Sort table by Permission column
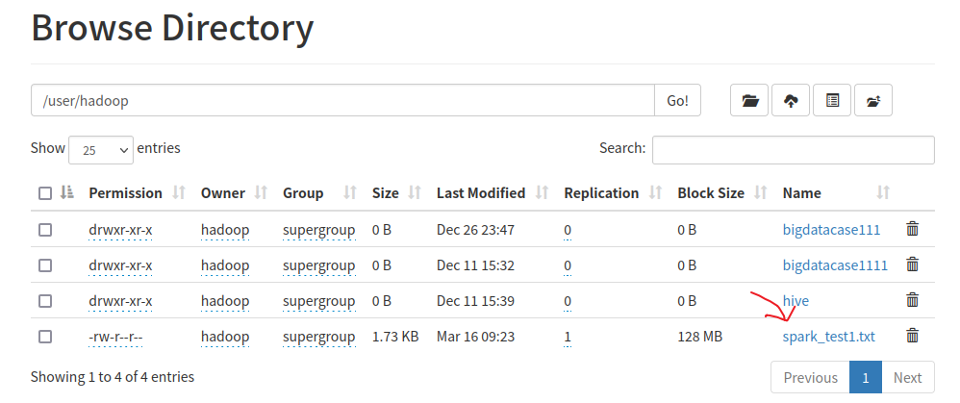Image resolution: width=960 pixels, height=403 pixels. (126, 193)
